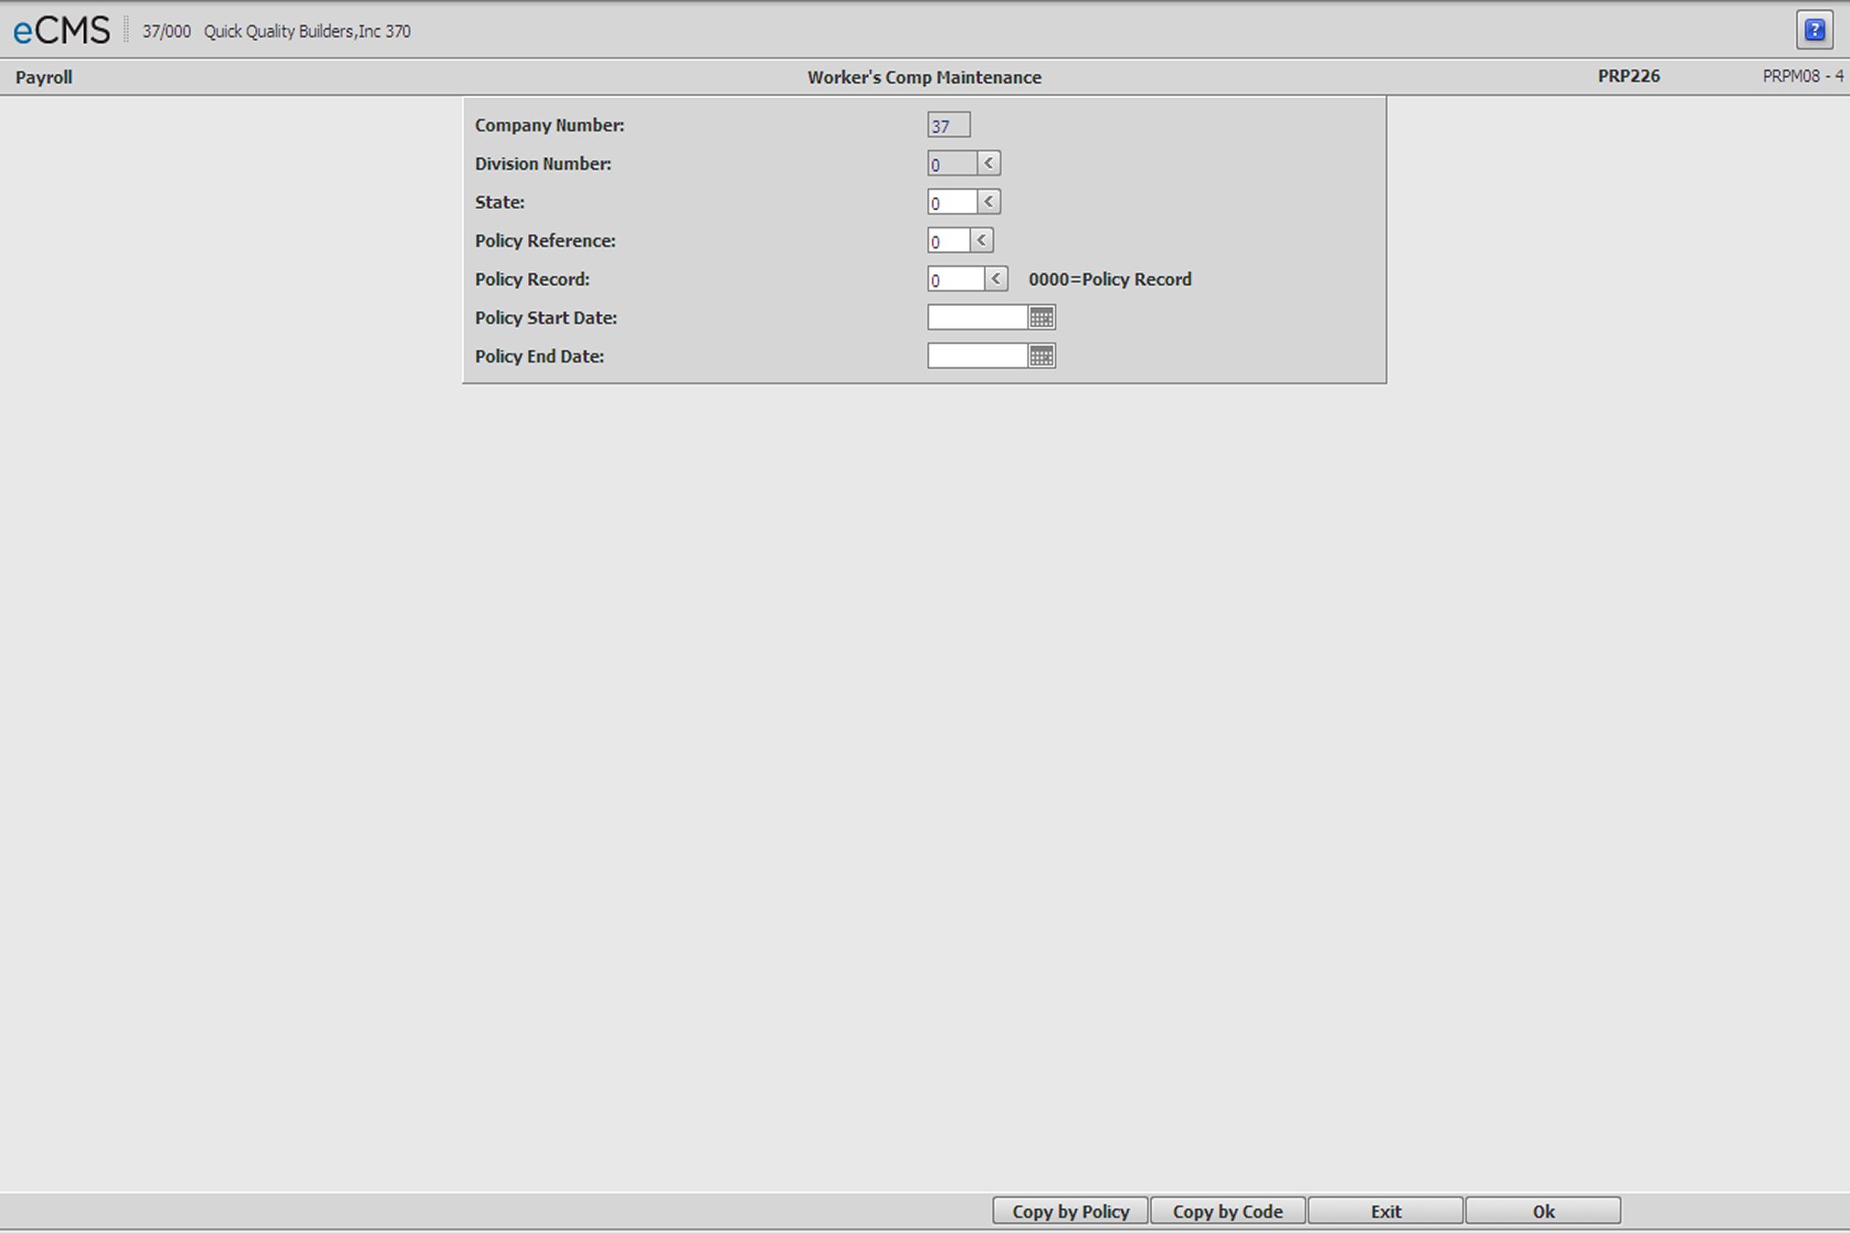Viewport: 1850px width, 1233px height.
Task: Click the lookup arrow for Division Number
Action: pos(988,163)
